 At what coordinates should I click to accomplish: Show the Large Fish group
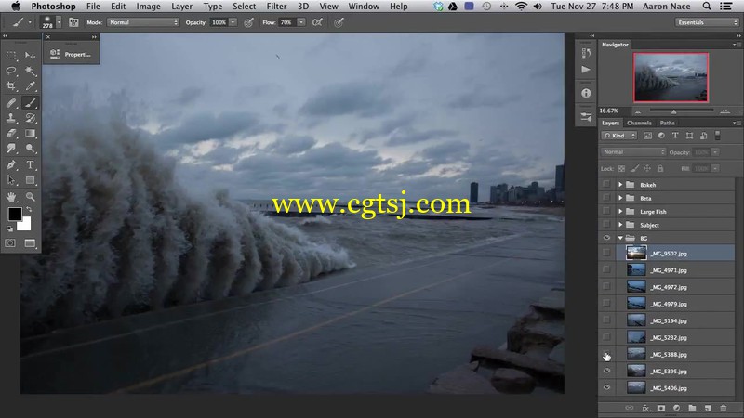(x=606, y=212)
